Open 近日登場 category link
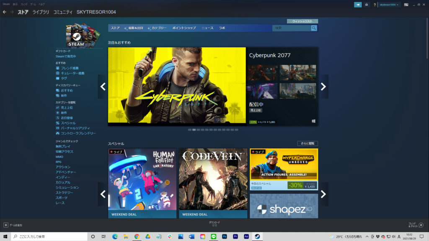 point(67,118)
